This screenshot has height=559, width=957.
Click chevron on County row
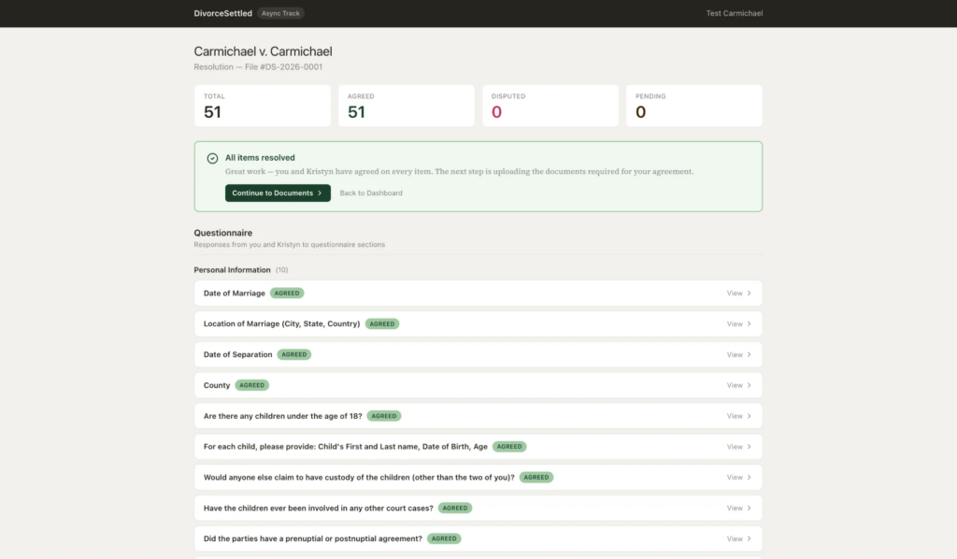point(750,385)
